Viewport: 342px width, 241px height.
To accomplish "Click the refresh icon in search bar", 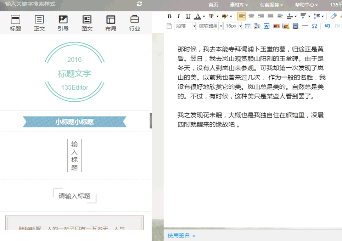I will [139, 4].
